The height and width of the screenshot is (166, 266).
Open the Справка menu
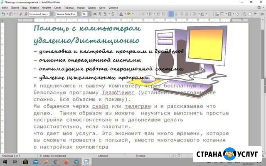pos(113,7)
